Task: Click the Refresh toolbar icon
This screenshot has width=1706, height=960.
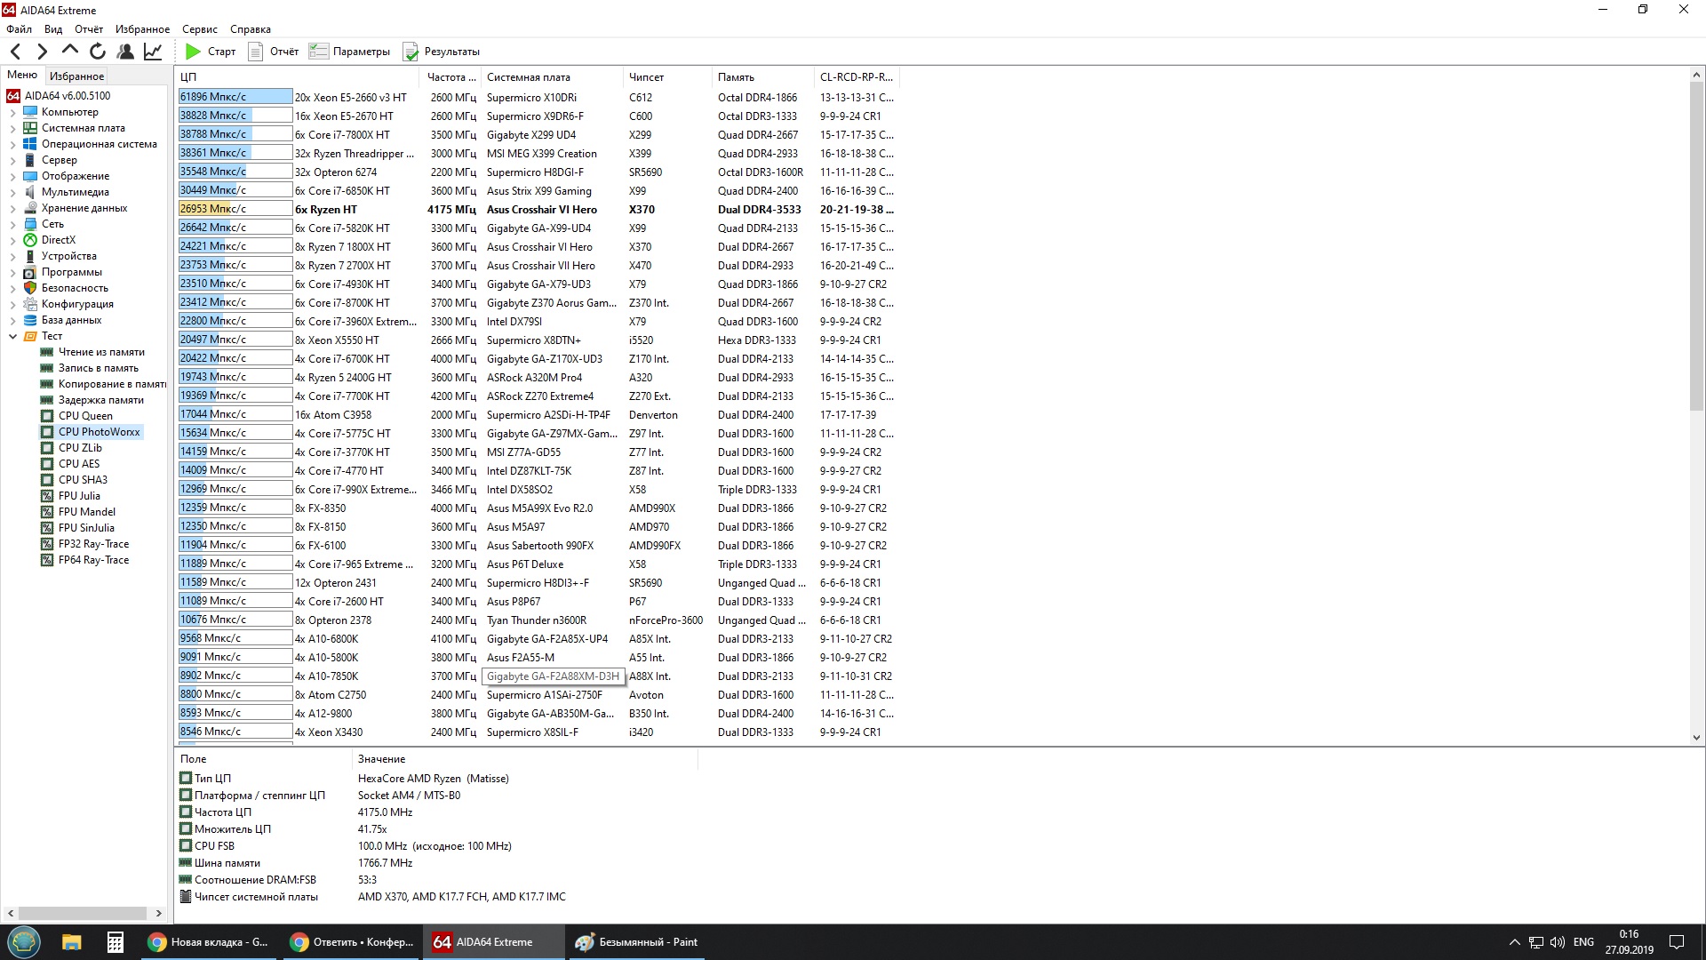Action: [x=98, y=52]
